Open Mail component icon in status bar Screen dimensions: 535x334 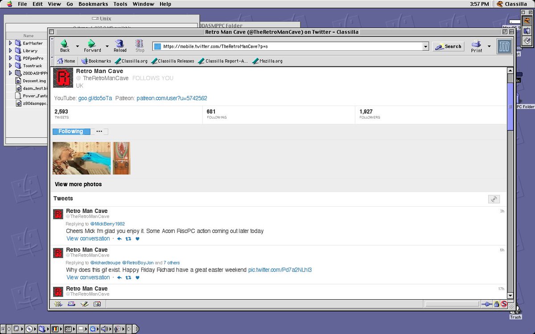(71, 304)
